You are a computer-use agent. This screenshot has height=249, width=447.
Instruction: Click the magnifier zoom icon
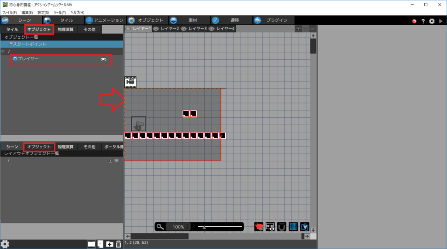[x=160, y=227]
